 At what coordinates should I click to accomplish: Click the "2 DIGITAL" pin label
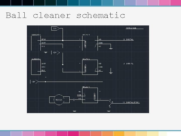[128, 40]
